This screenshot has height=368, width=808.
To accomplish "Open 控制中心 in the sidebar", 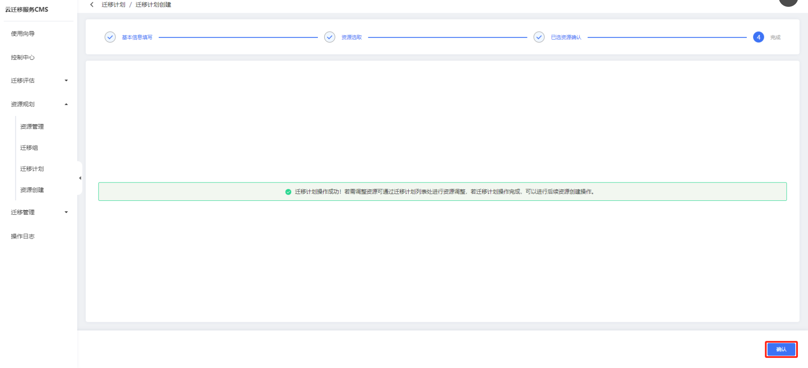I will [x=23, y=57].
